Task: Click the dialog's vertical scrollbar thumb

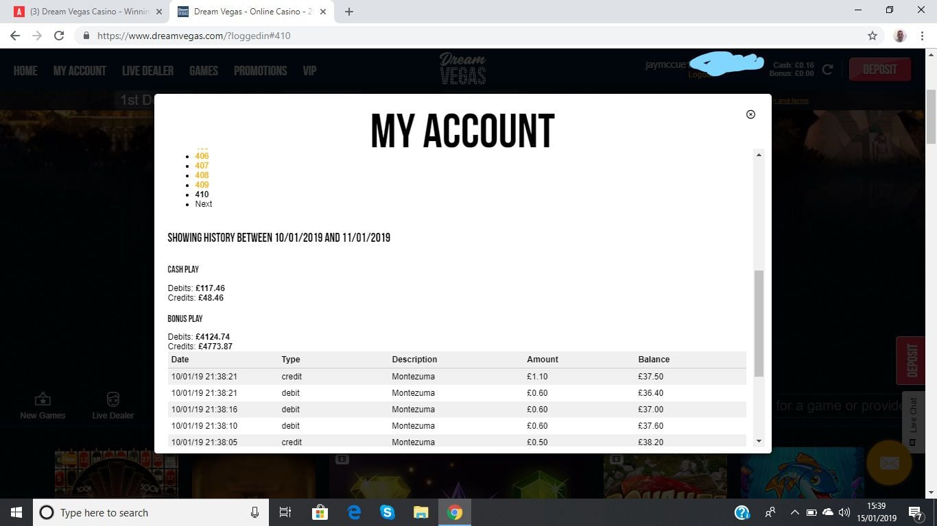Action: click(759, 323)
